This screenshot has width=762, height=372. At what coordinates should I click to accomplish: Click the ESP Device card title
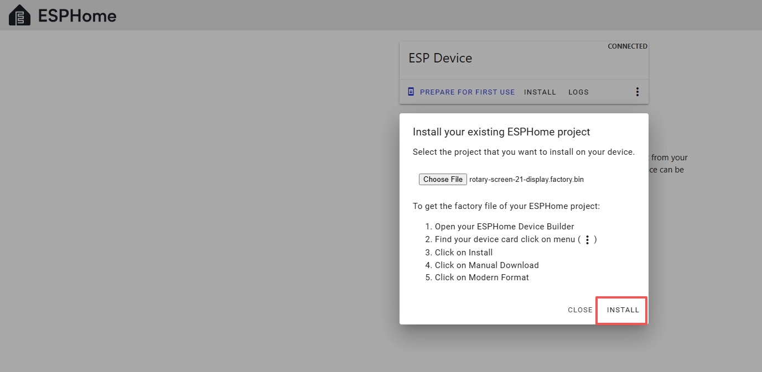pyautogui.click(x=440, y=59)
